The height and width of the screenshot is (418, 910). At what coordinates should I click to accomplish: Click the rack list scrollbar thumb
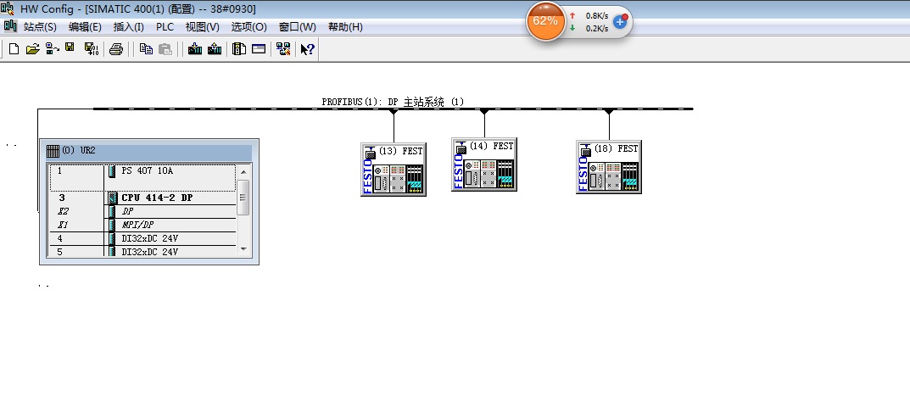pyautogui.click(x=243, y=198)
